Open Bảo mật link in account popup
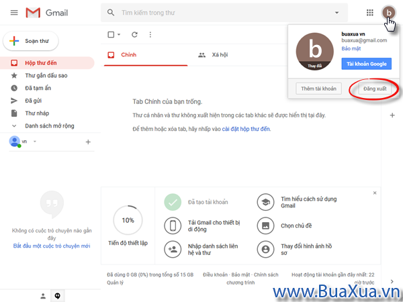The image size is (403, 302). [351, 48]
